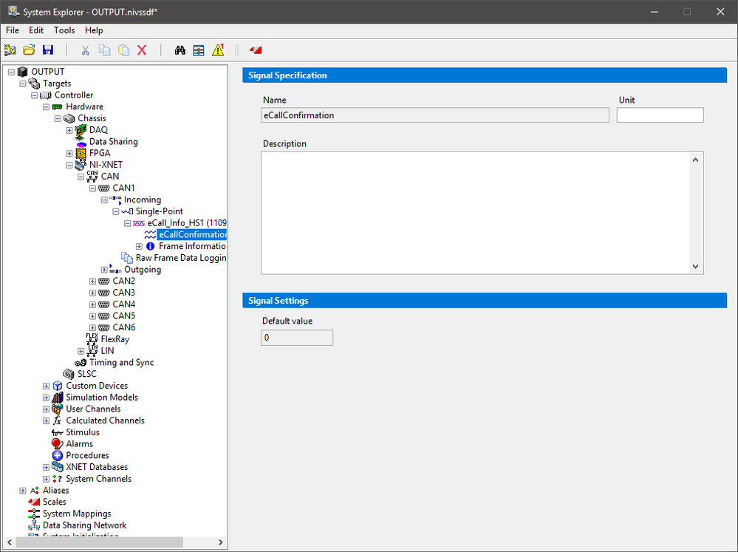This screenshot has width=738, height=552.
Task: Expand the Outgoing node
Action: 104,270
